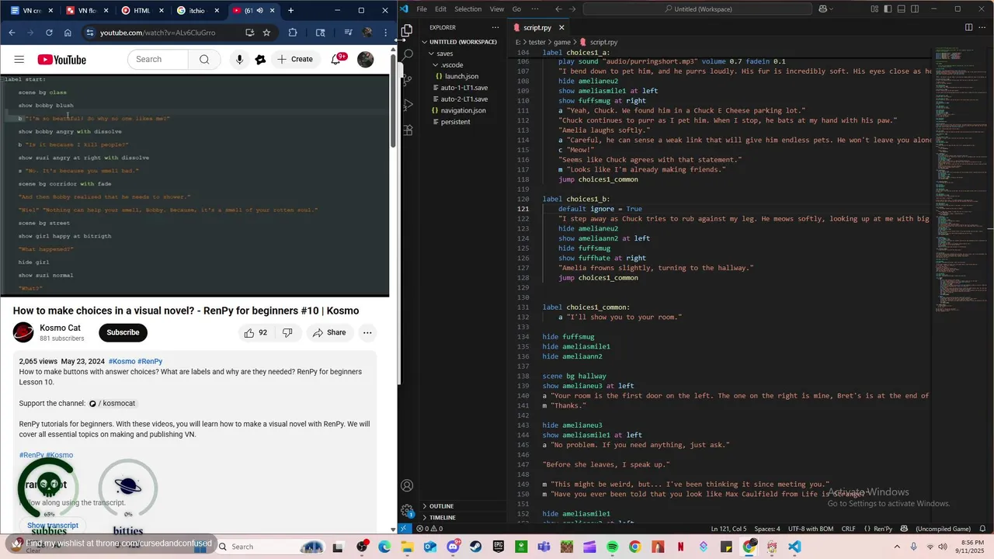The height and width of the screenshot is (559, 994).
Task: Dislike the Kosmo video
Action: [x=287, y=332]
